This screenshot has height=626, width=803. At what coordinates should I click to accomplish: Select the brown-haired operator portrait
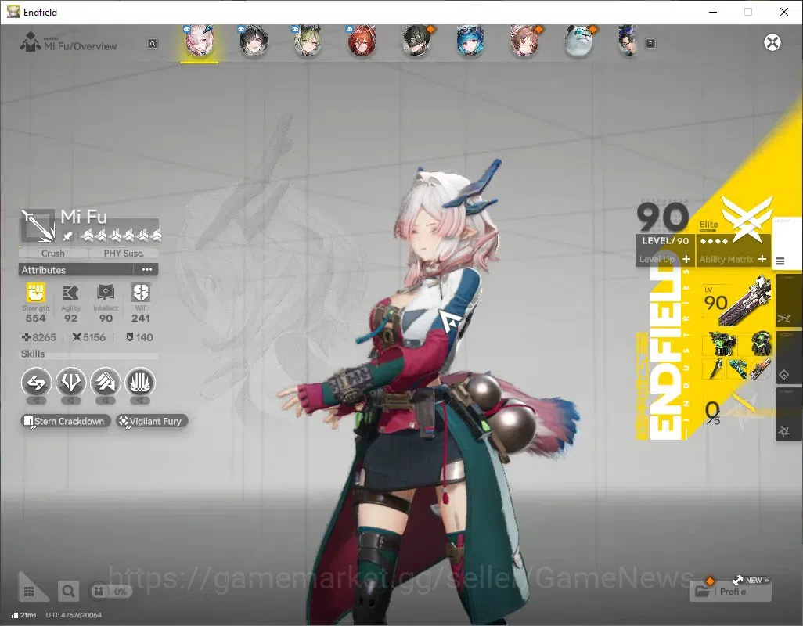click(524, 42)
